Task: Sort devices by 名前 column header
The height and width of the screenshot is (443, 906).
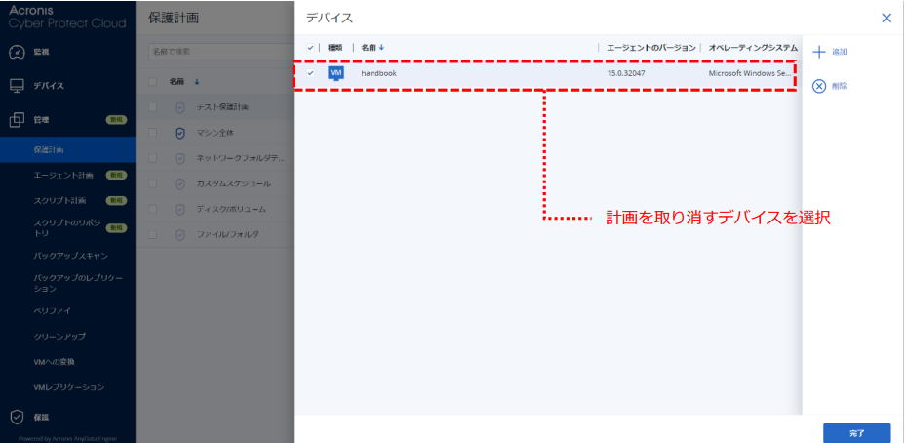Action: pyautogui.click(x=371, y=47)
